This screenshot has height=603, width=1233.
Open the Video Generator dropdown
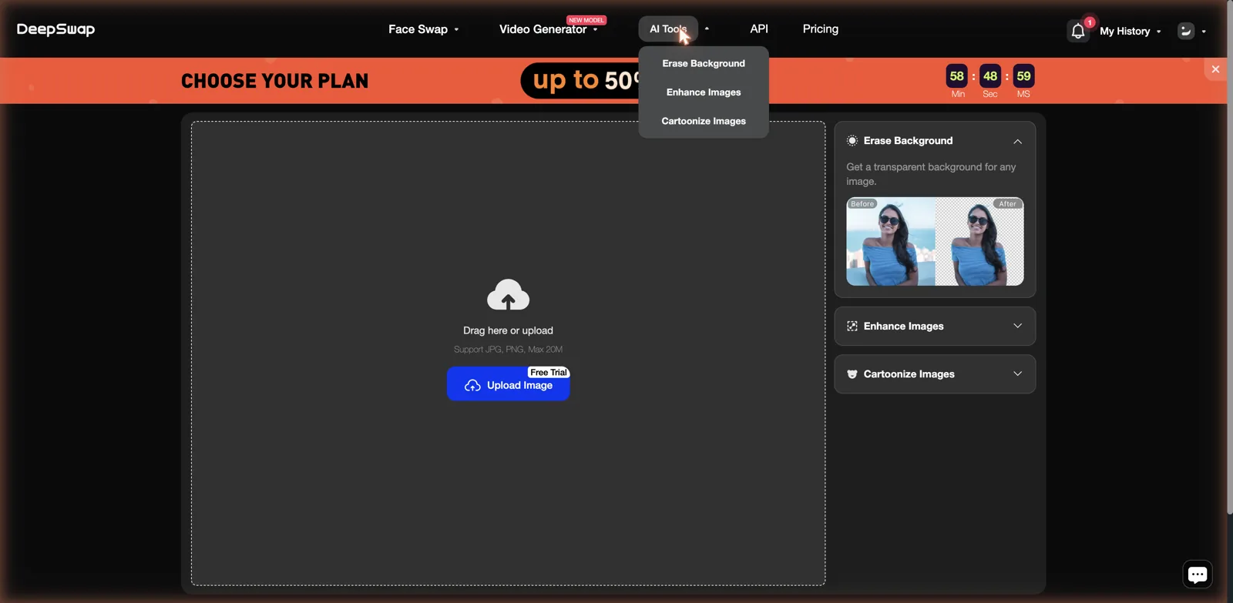coord(548,29)
